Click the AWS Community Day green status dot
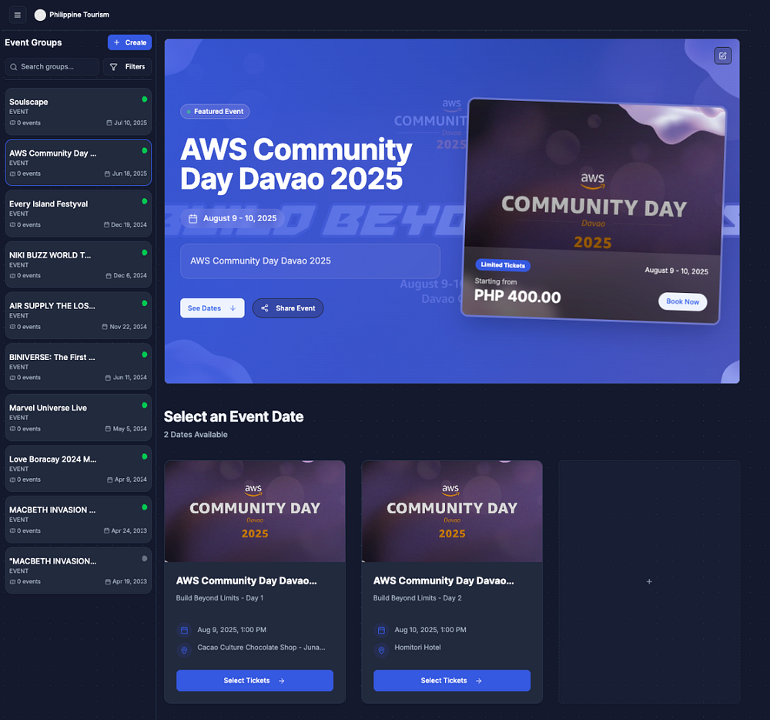Viewport: 770px width, 720px height. (145, 150)
